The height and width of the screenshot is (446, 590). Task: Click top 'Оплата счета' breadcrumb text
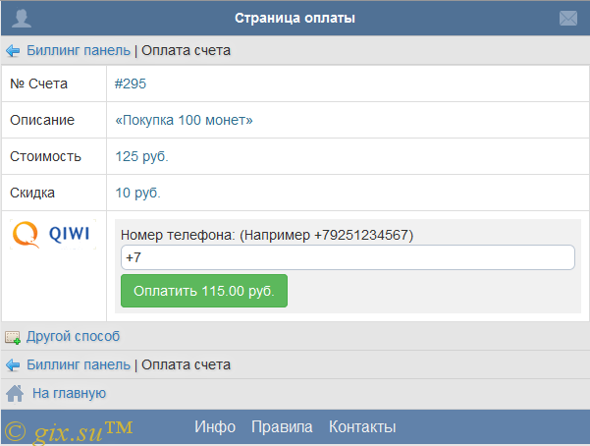[186, 50]
